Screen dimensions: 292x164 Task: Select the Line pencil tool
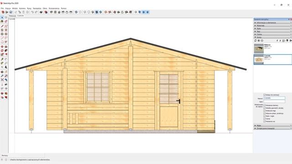tap(2, 26)
